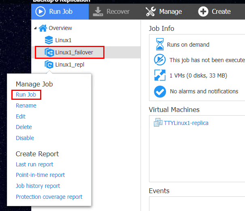Open the Recover toolbar menu
The image size is (245, 211).
coord(111,12)
